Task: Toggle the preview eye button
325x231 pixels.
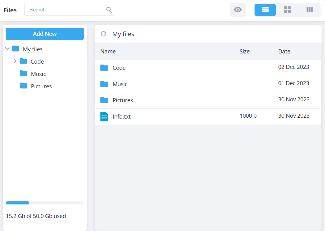Action: point(238,10)
